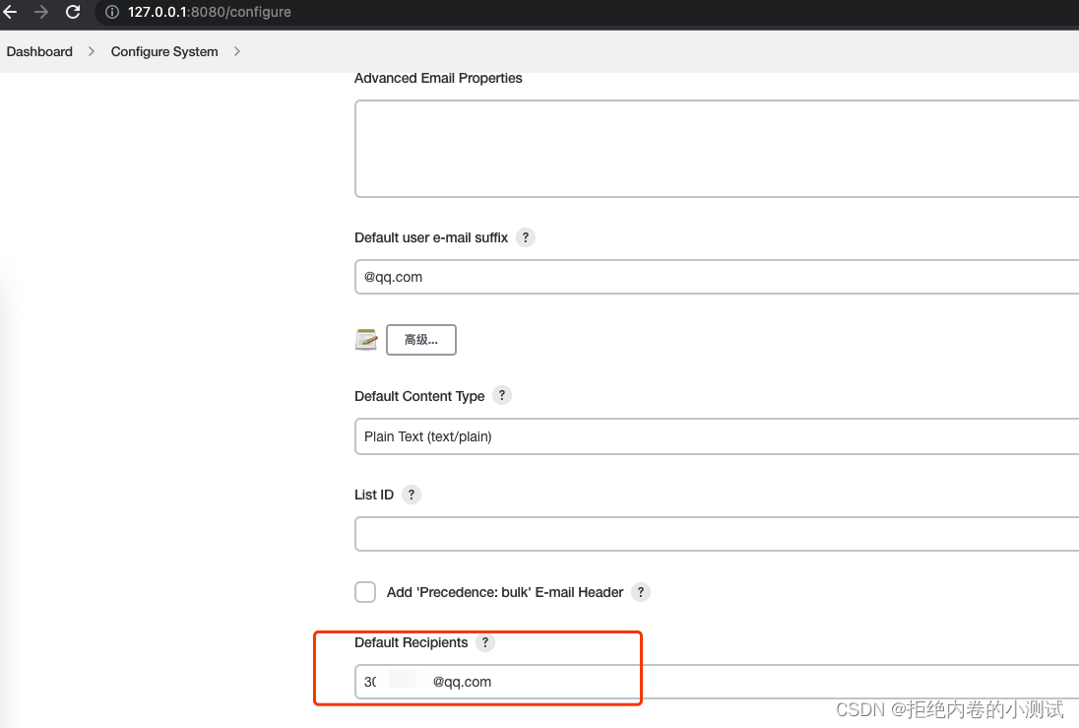This screenshot has width=1079, height=728.
Task: Open the Dashboard breadcrumb link
Action: click(39, 51)
